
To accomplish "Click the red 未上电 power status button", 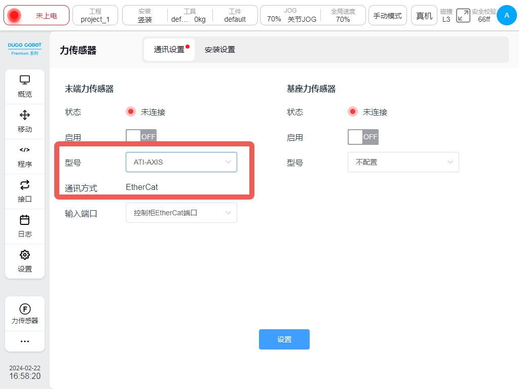I will click(x=36, y=16).
